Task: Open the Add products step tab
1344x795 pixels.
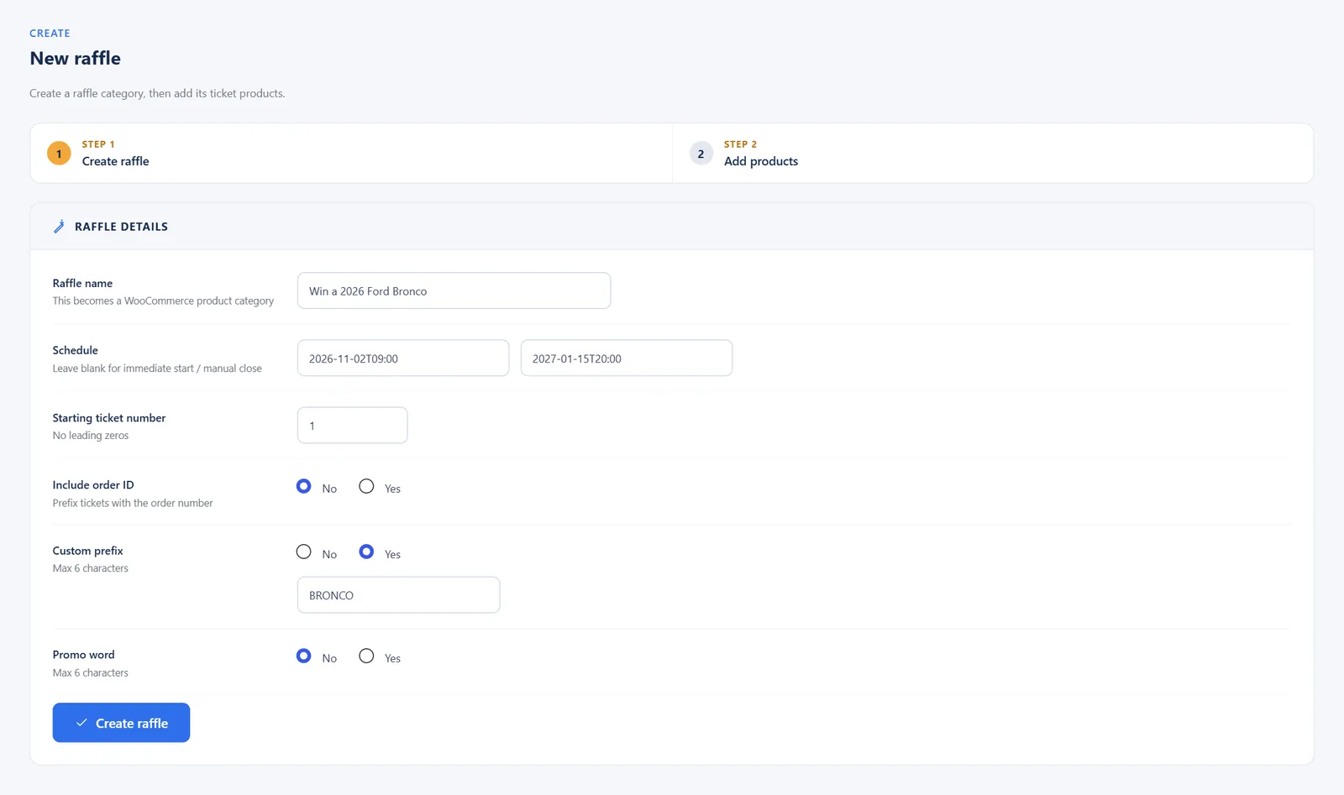Action: pos(993,154)
